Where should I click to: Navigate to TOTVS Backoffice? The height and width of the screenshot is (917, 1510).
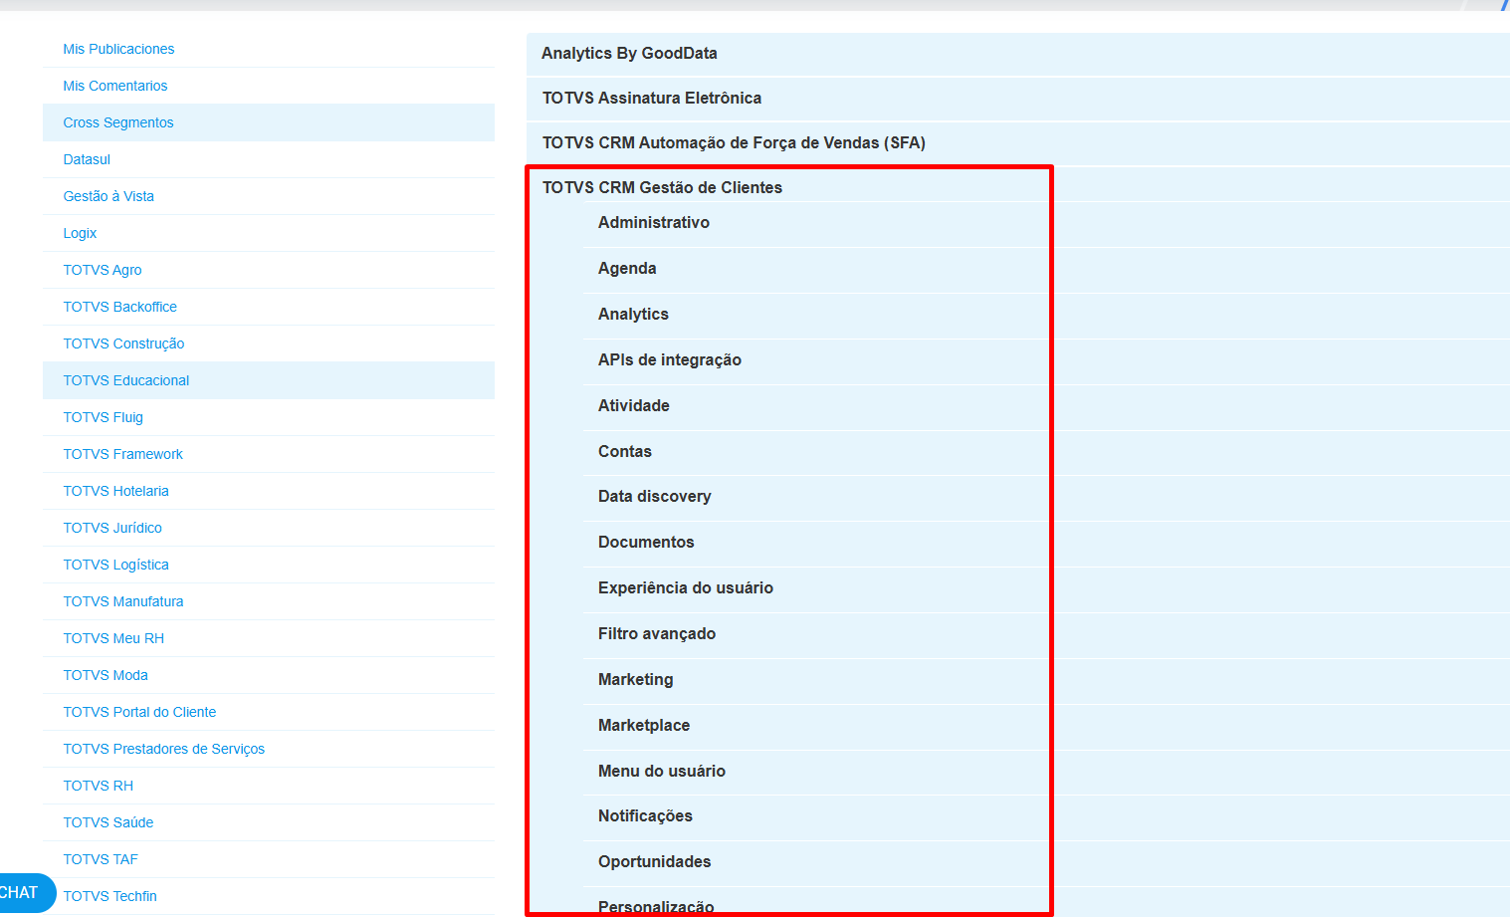point(120,307)
